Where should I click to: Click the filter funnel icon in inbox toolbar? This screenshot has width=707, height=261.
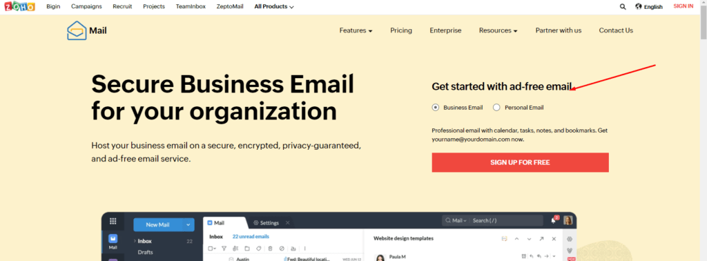[224, 249]
